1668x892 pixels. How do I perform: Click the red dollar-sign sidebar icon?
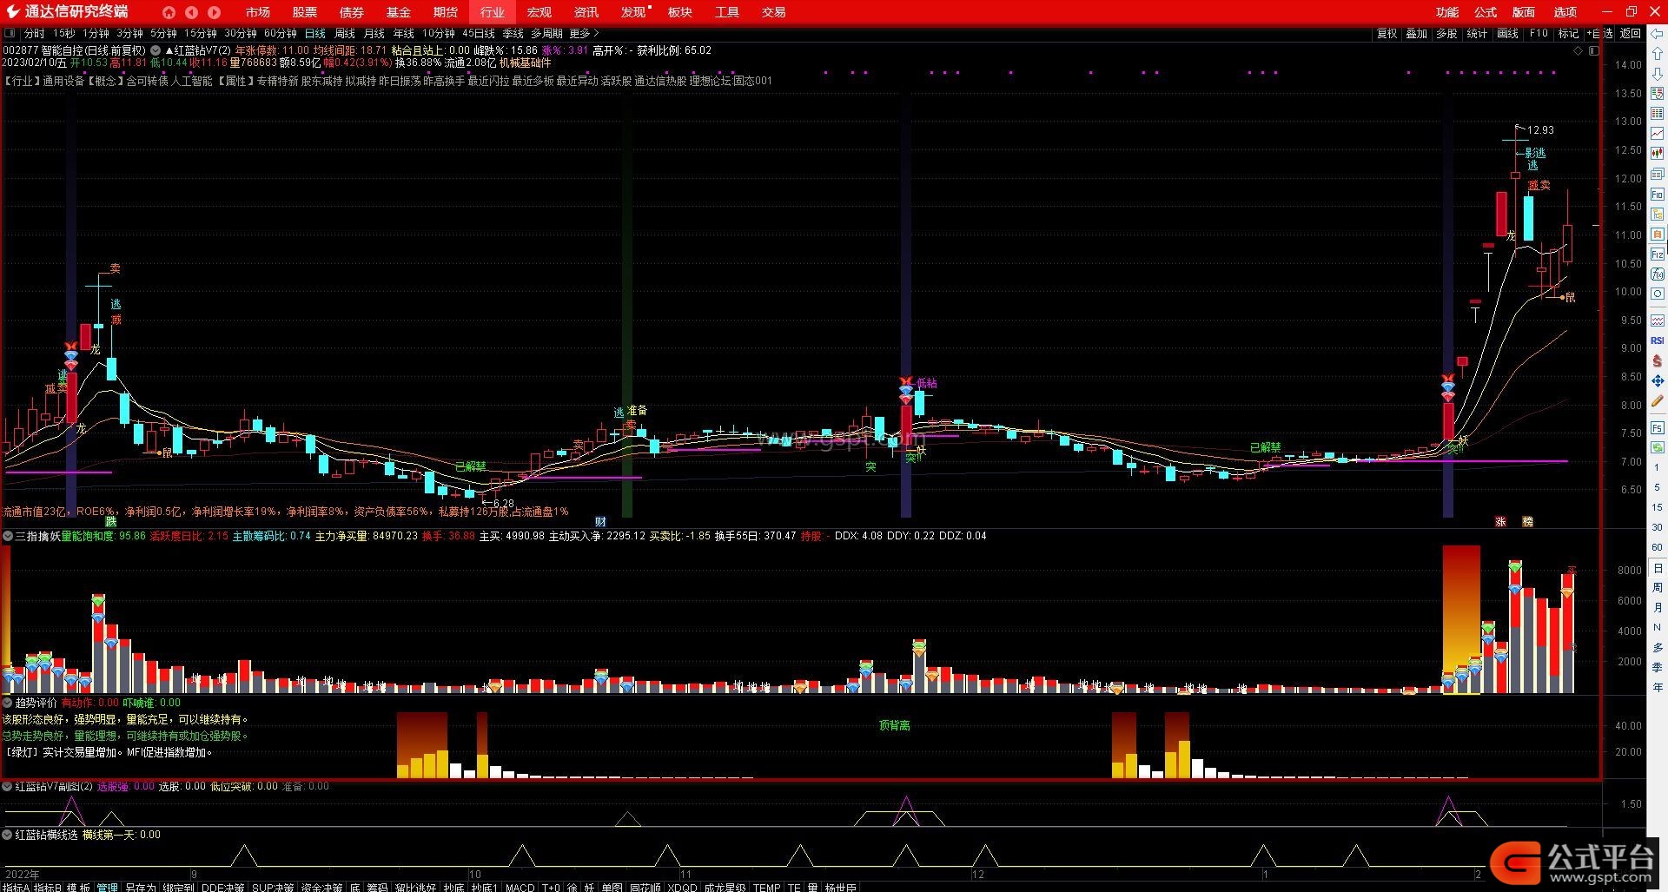click(x=1658, y=360)
